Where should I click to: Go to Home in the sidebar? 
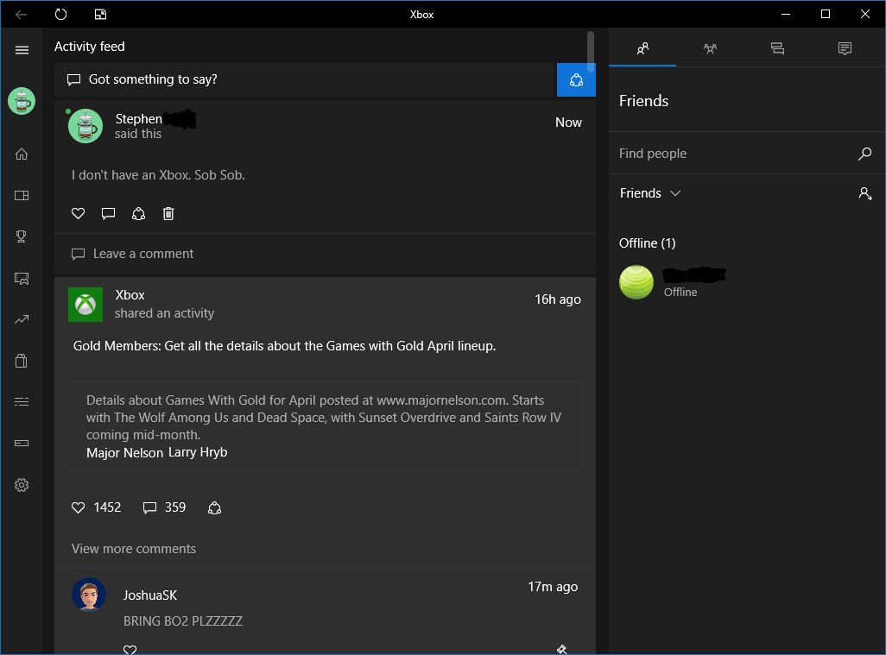22,154
